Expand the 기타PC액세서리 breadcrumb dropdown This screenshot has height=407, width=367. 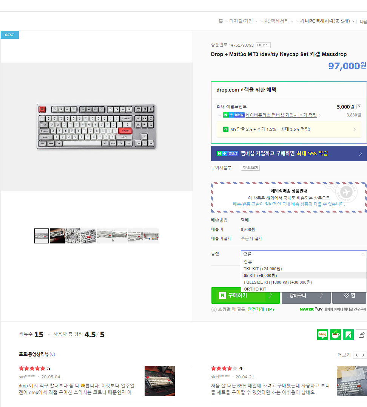pyautogui.click(x=353, y=21)
